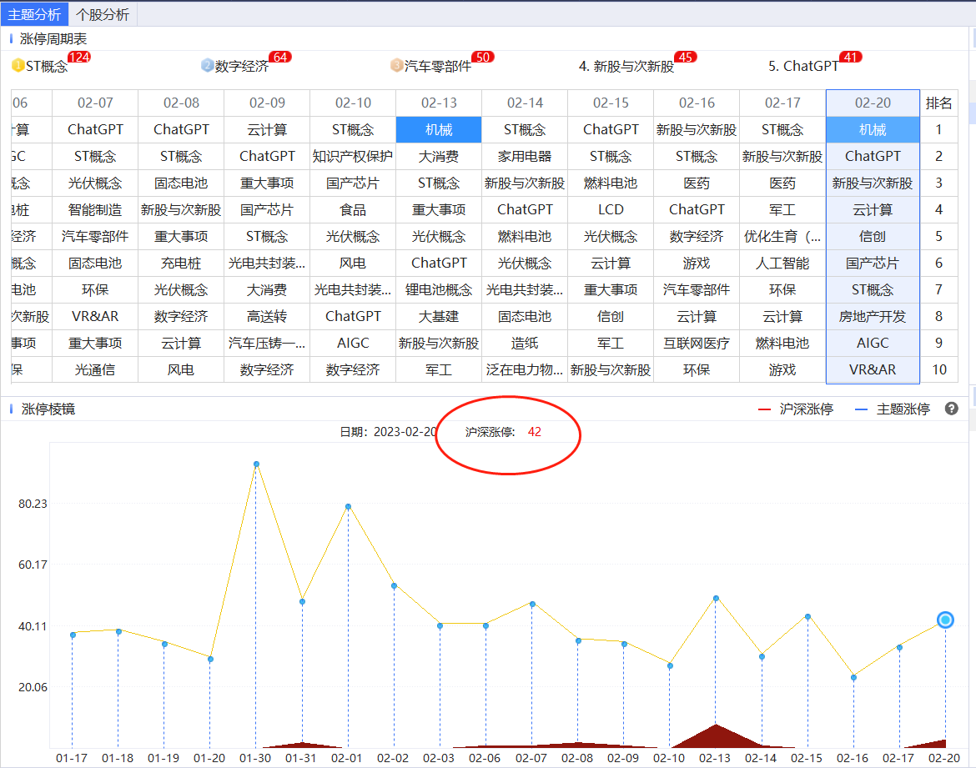Click the 02-13 table column header
Screen dimensions: 976x768
(439, 103)
